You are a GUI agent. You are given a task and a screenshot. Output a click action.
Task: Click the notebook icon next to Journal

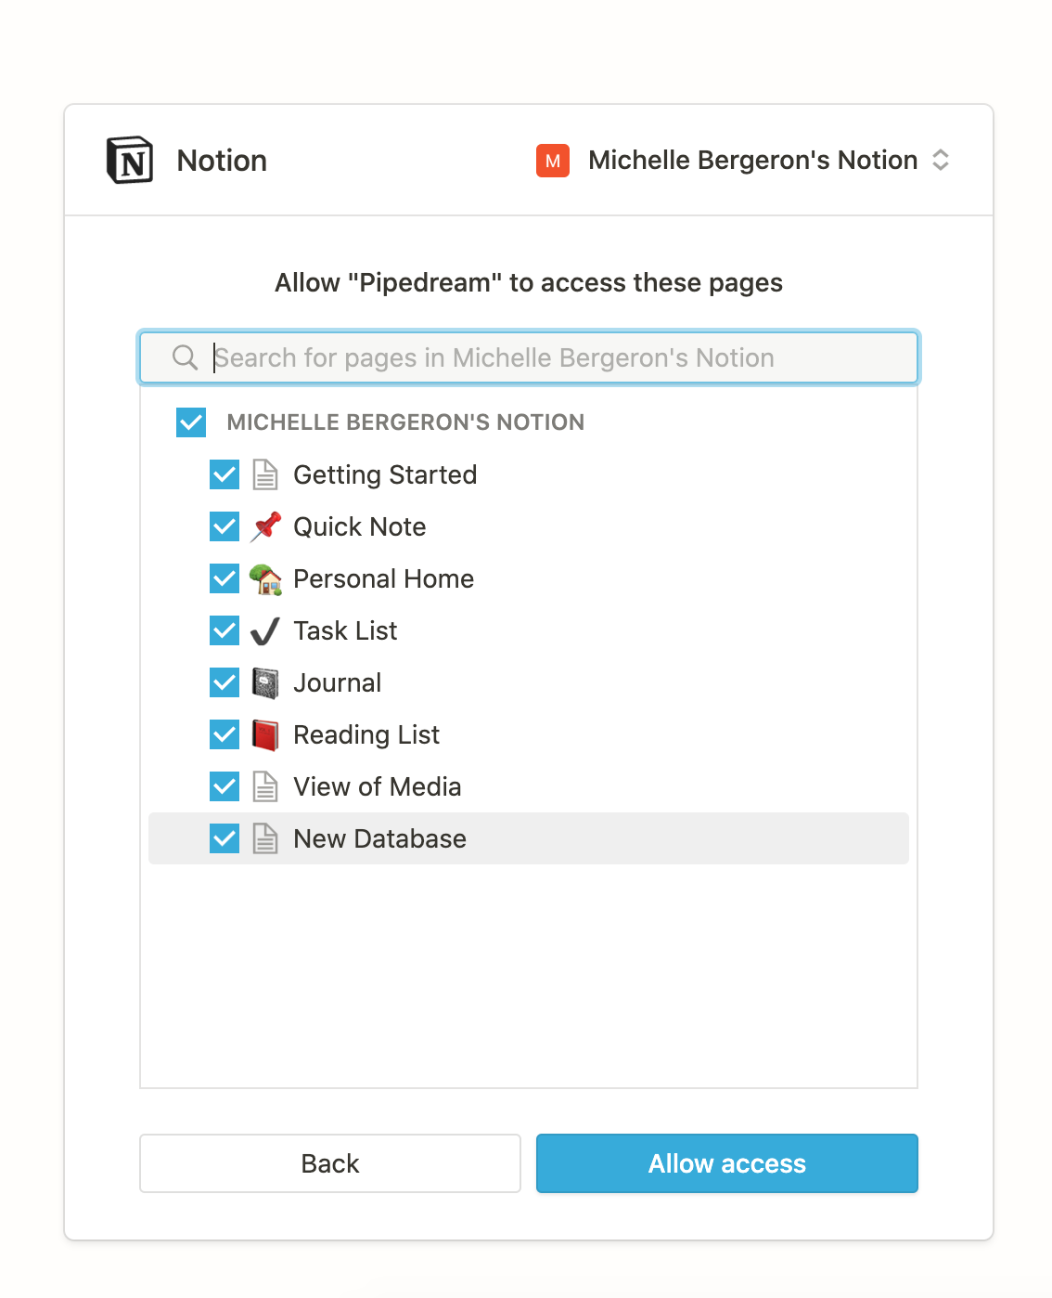264,682
